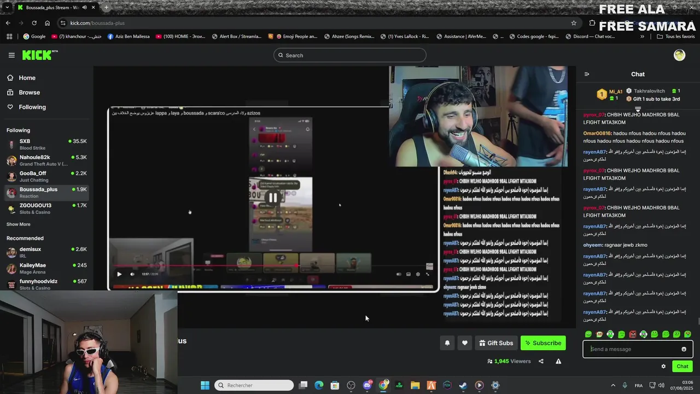
Task: Click the browser address bar URL
Action: pos(97,23)
